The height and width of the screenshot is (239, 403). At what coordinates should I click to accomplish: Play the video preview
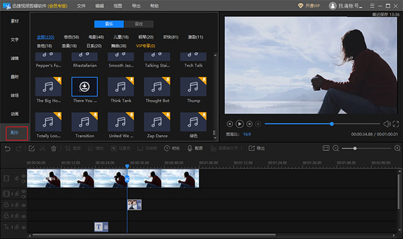coord(239,124)
